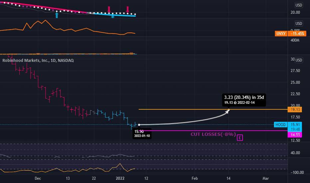The width and height of the screenshot is (310, 183).
Task: Select the white forecast start point
Action: pos(139,125)
